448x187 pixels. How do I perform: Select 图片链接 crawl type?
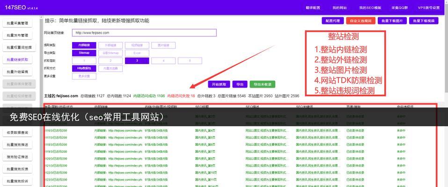163,45
